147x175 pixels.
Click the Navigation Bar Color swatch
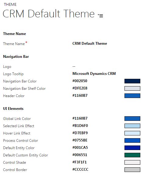[132, 81]
